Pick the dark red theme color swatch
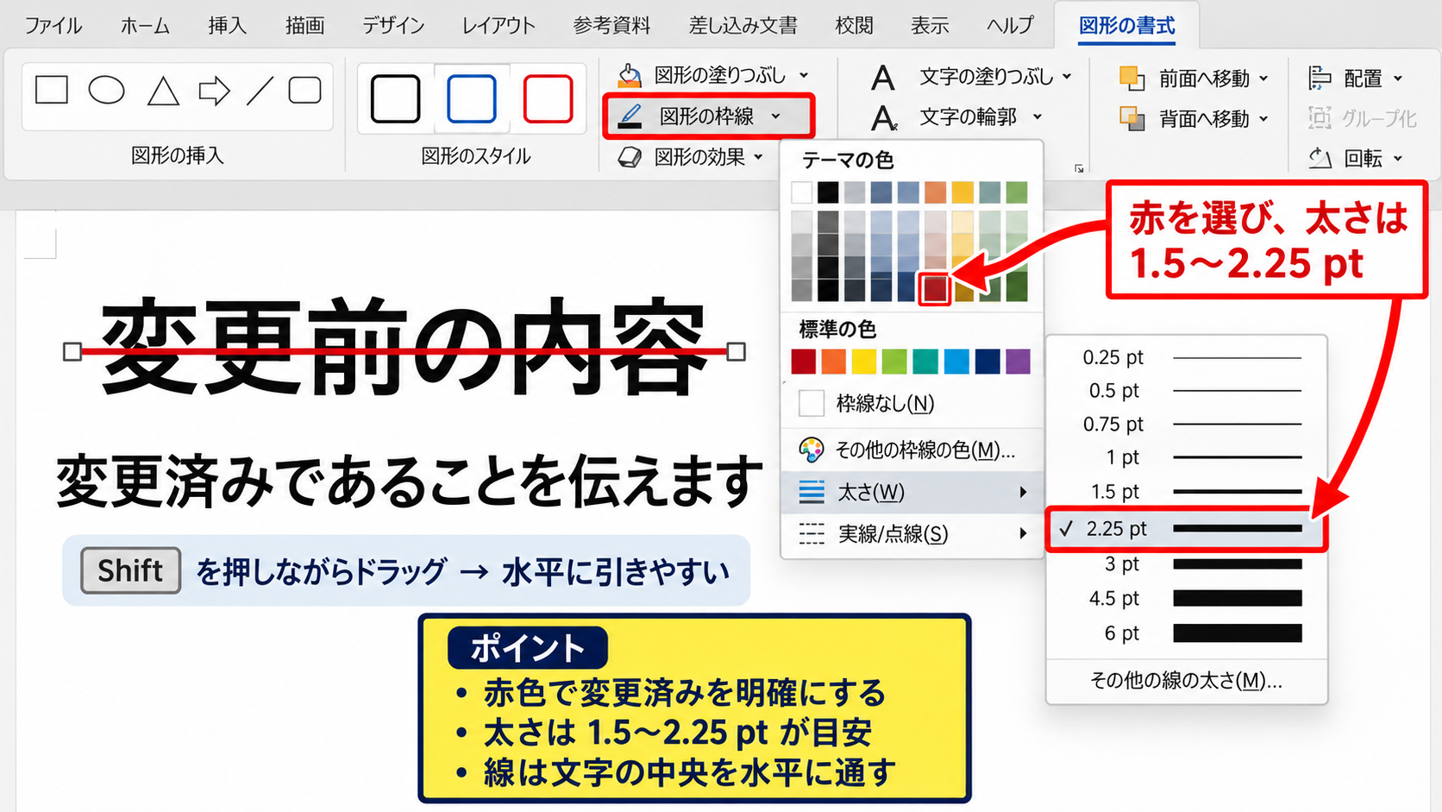The image size is (1442, 812). click(x=935, y=288)
